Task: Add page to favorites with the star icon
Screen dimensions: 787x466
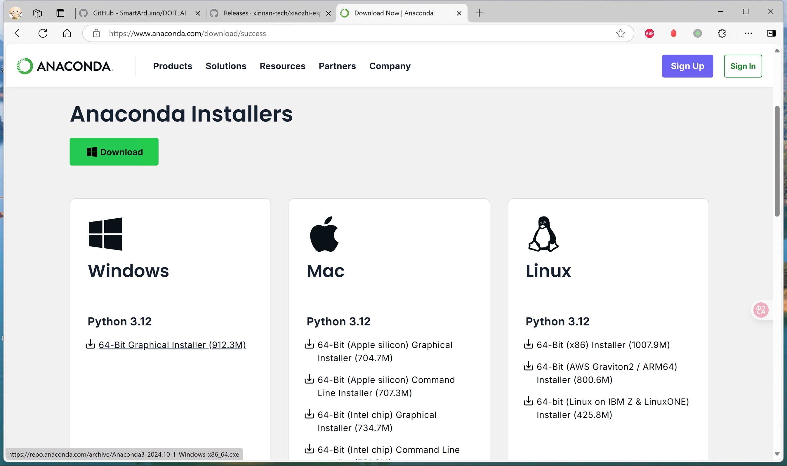Action: point(620,33)
